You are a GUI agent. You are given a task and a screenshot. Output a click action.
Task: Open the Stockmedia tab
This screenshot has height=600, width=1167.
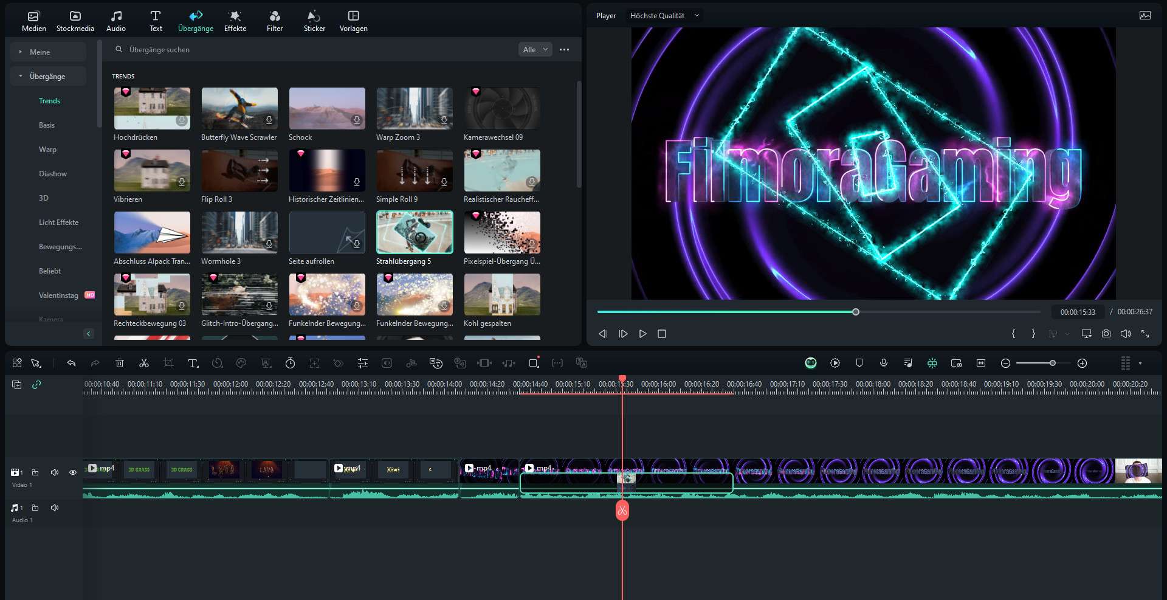pos(75,21)
